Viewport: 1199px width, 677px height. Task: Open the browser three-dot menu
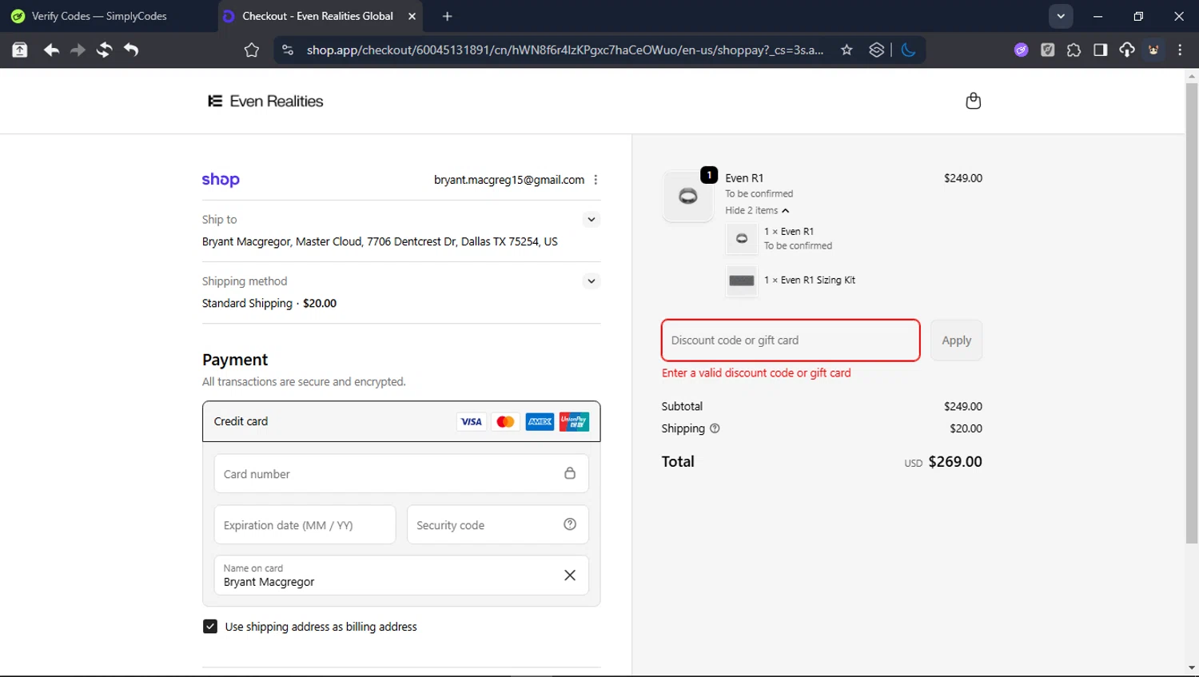tap(1180, 50)
